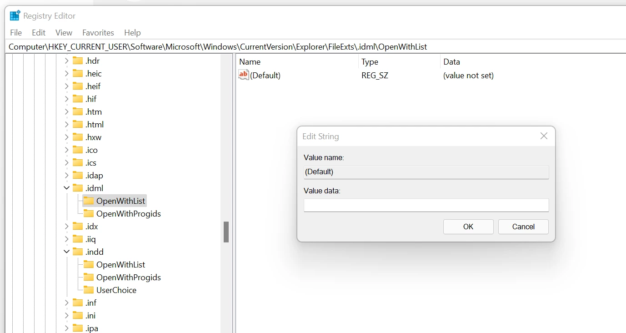The width and height of the screenshot is (626, 333).
Task: Click the Value data input field
Action: pos(426,205)
